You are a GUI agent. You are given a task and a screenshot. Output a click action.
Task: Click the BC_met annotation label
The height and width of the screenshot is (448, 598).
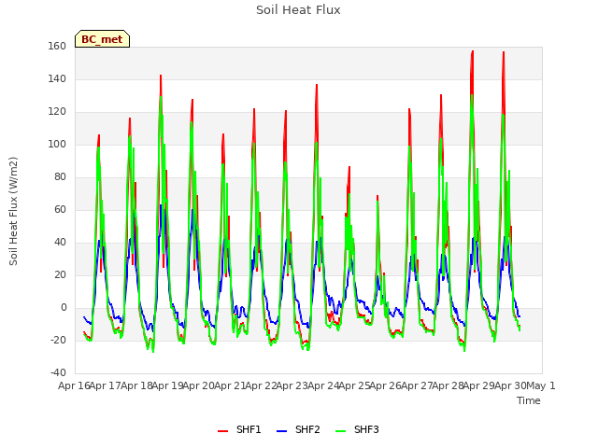(102, 39)
